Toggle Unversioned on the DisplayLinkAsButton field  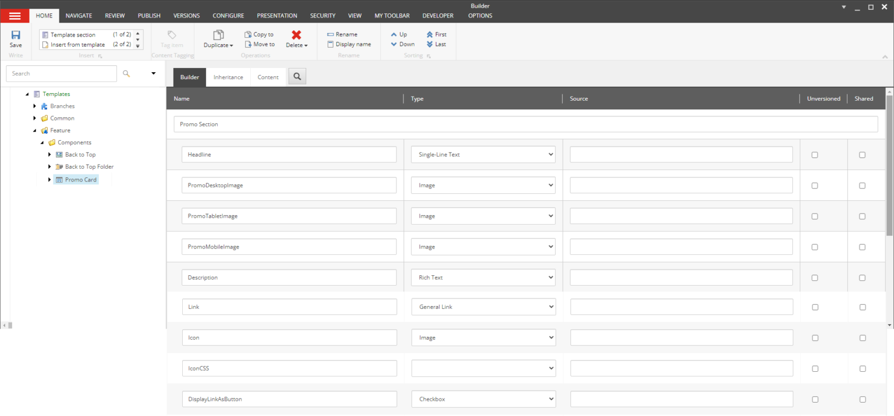point(815,399)
